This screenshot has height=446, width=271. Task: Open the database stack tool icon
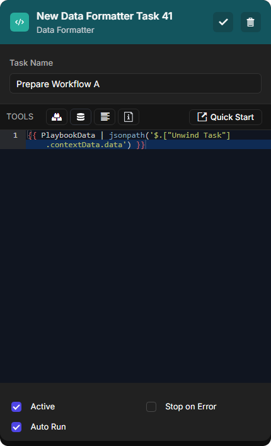[81, 117]
